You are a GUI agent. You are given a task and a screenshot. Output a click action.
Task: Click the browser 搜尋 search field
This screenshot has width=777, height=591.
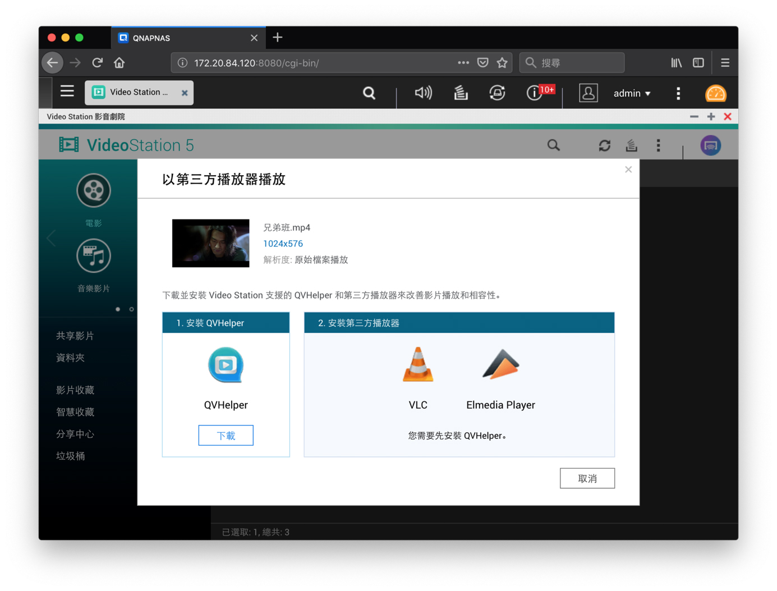(x=572, y=63)
